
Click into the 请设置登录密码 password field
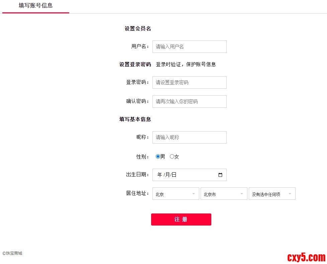[189, 82]
